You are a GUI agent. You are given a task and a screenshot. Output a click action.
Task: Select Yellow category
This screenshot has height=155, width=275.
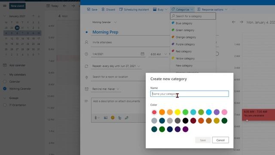click(193, 59)
